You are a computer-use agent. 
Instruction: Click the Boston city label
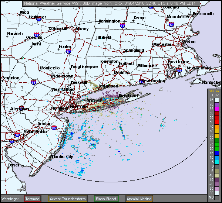click(189, 42)
